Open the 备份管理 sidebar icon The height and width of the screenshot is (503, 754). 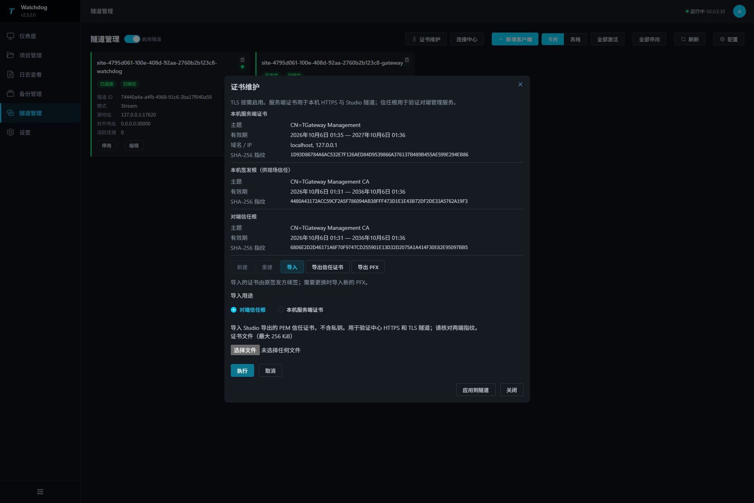[10, 94]
